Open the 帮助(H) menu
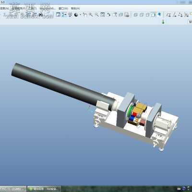This screenshot has width=192, height=192. click(x=75, y=9)
